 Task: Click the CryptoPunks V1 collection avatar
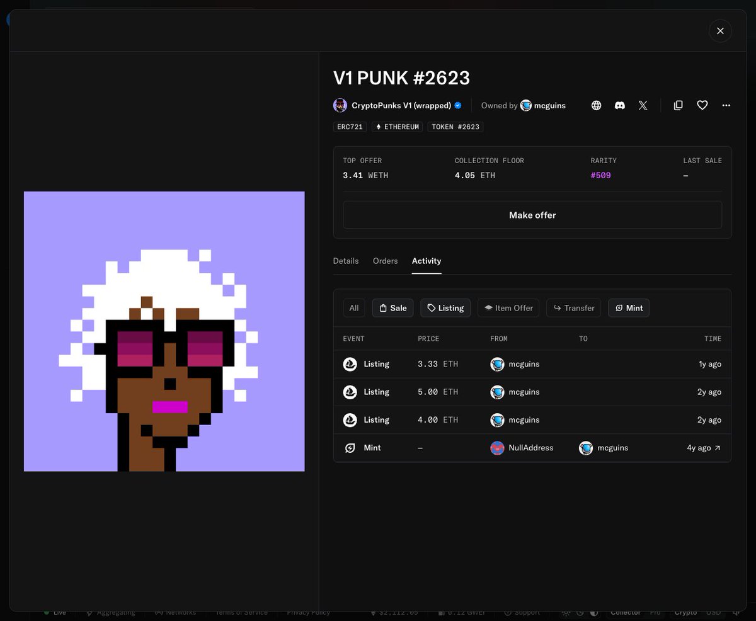coord(340,105)
